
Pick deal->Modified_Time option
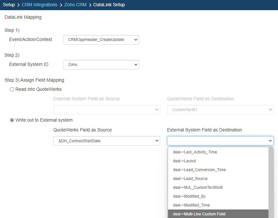click(191, 205)
